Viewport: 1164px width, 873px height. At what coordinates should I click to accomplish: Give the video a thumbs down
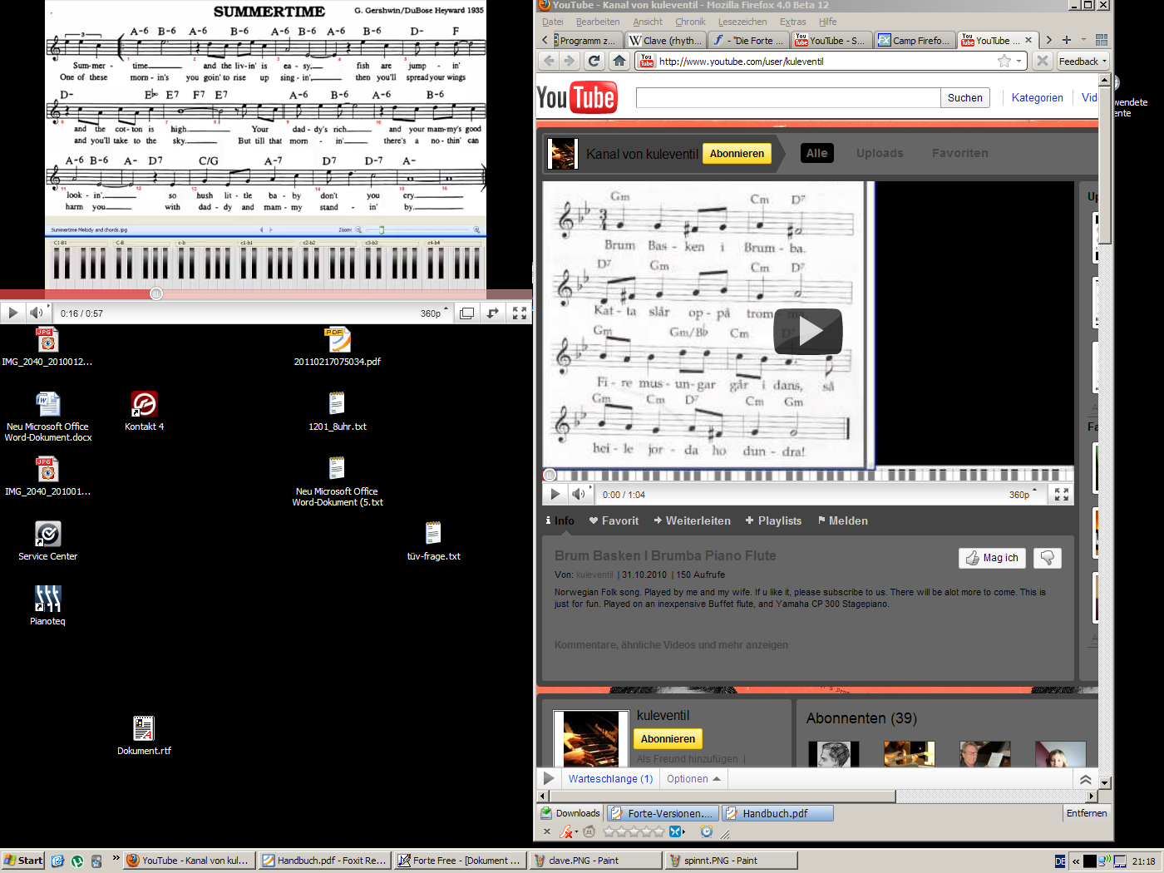(x=1047, y=558)
